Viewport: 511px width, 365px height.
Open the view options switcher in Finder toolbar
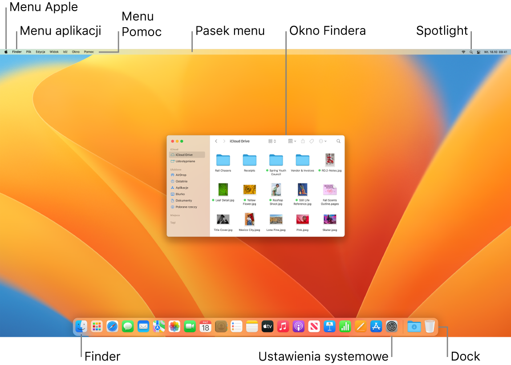pos(271,141)
